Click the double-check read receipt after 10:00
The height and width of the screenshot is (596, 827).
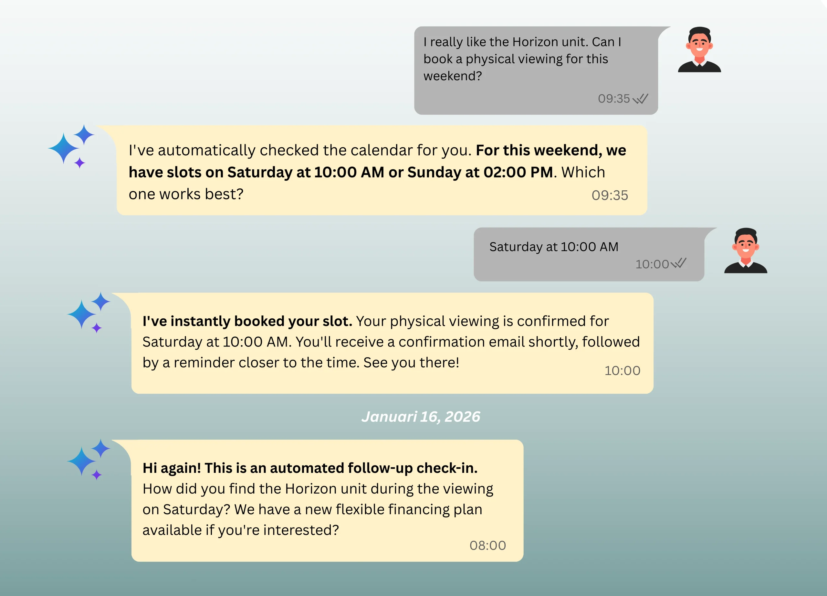coord(679,263)
